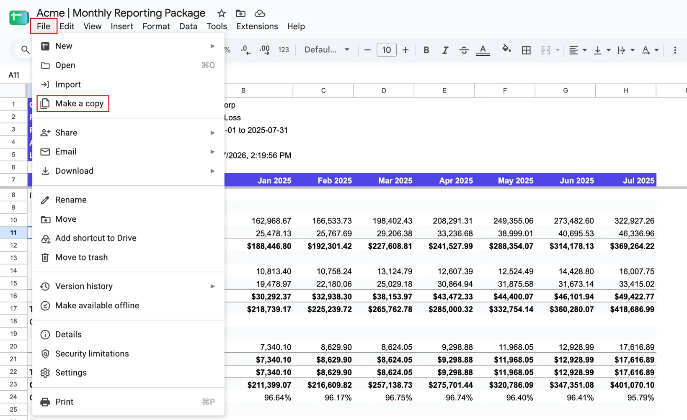This screenshot has height=420, width=687.
Task: Click cell with $369,264.22
Action: point(626,246)
